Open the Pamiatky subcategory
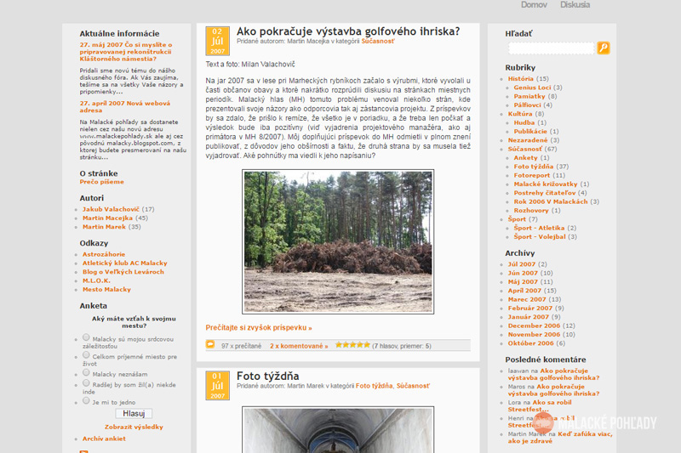 (529, 96)
